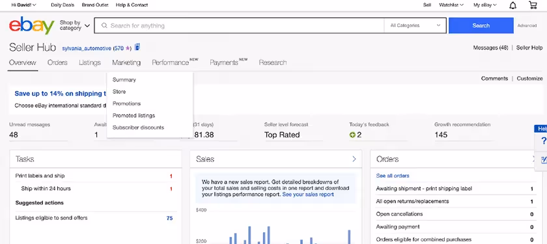Image resolution: width=547 pixels, height=244 pixels.
Task: Click the feedback star icon by 570
Action: pyautogui.click(x=128, y=48)
